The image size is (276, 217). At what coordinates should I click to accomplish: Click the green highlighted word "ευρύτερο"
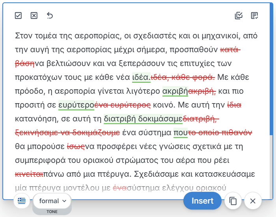76,105
